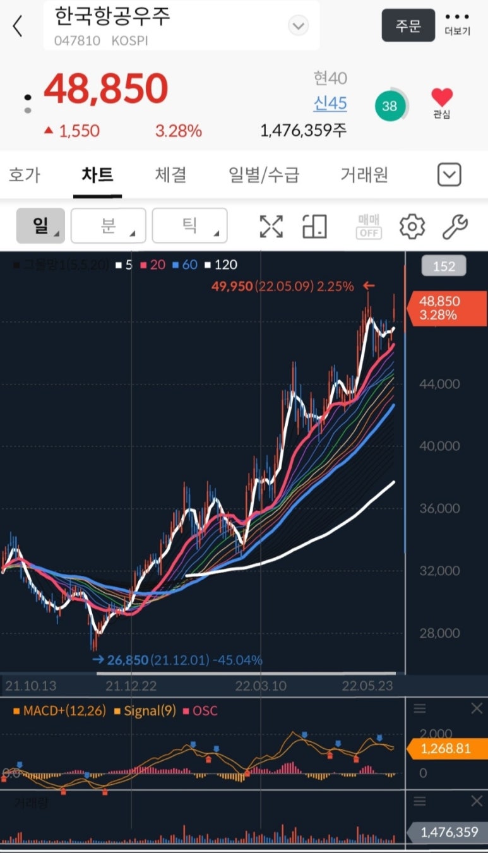Viewport: 488px width, 853px height.
Task: Tap the 152 candle count box
Action: coord(444,266)
